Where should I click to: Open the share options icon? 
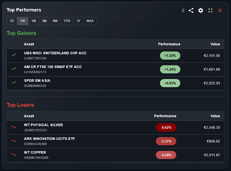(x=191, y=10)
